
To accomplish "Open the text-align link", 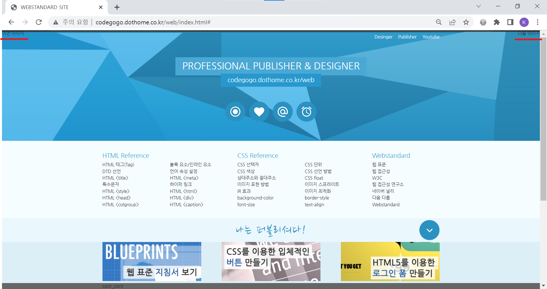I will [x=315, y=205].
